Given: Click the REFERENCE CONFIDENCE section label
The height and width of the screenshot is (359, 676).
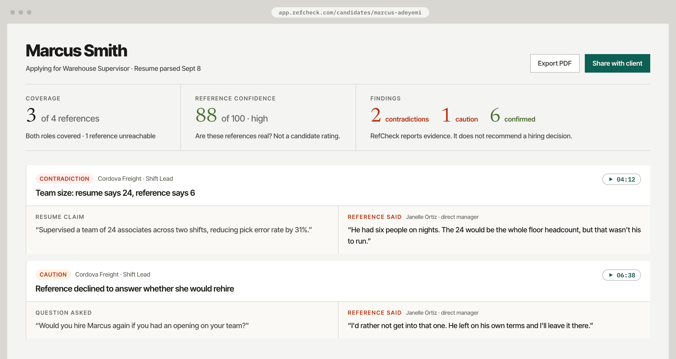Looking at the screenshot, I should [235, 98].
